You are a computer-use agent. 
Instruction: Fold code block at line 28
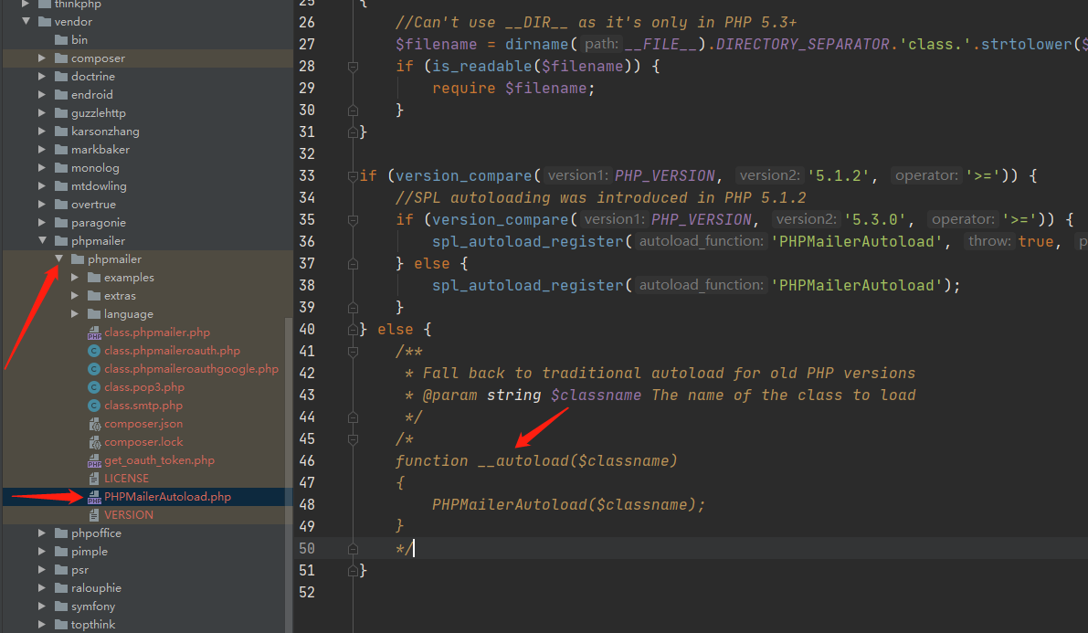(353, 67)
